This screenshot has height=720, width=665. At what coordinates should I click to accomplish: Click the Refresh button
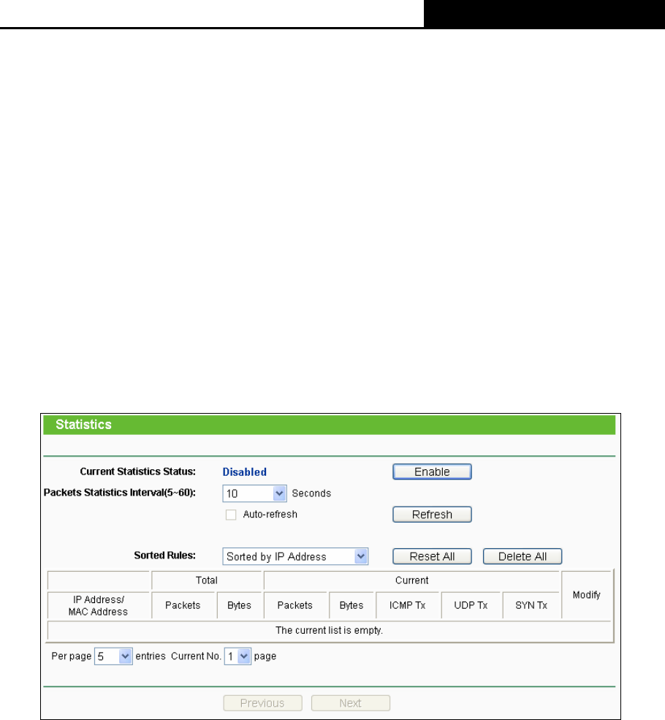tap(432, 515)
